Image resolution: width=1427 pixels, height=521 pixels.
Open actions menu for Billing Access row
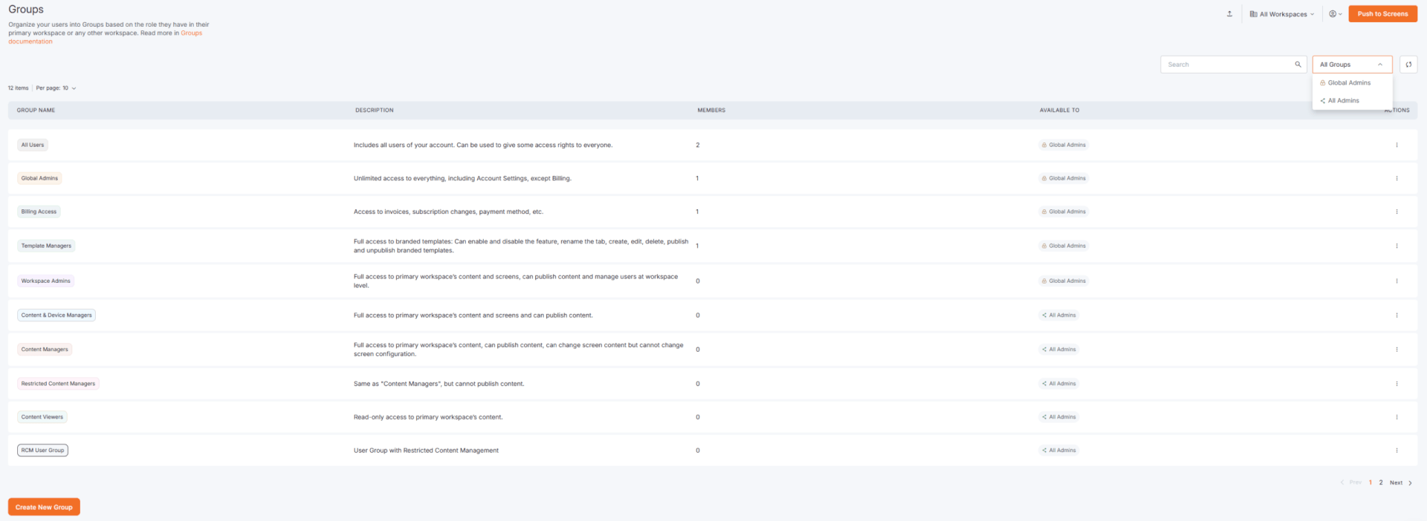[1397, 212]
